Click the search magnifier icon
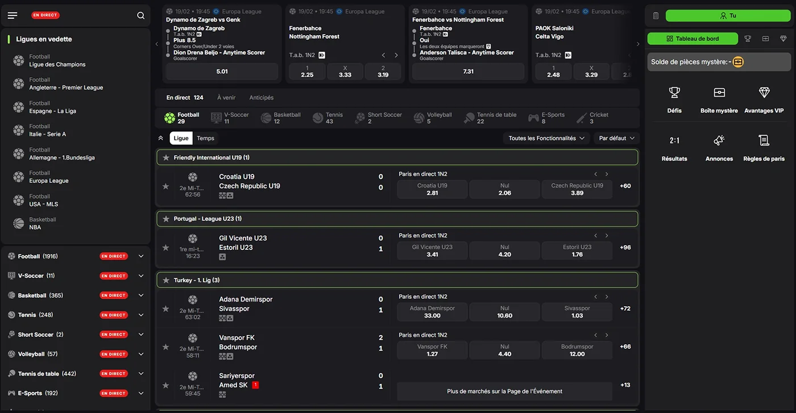The height and width of the screenshot is (413, 796). coord(141,15)
